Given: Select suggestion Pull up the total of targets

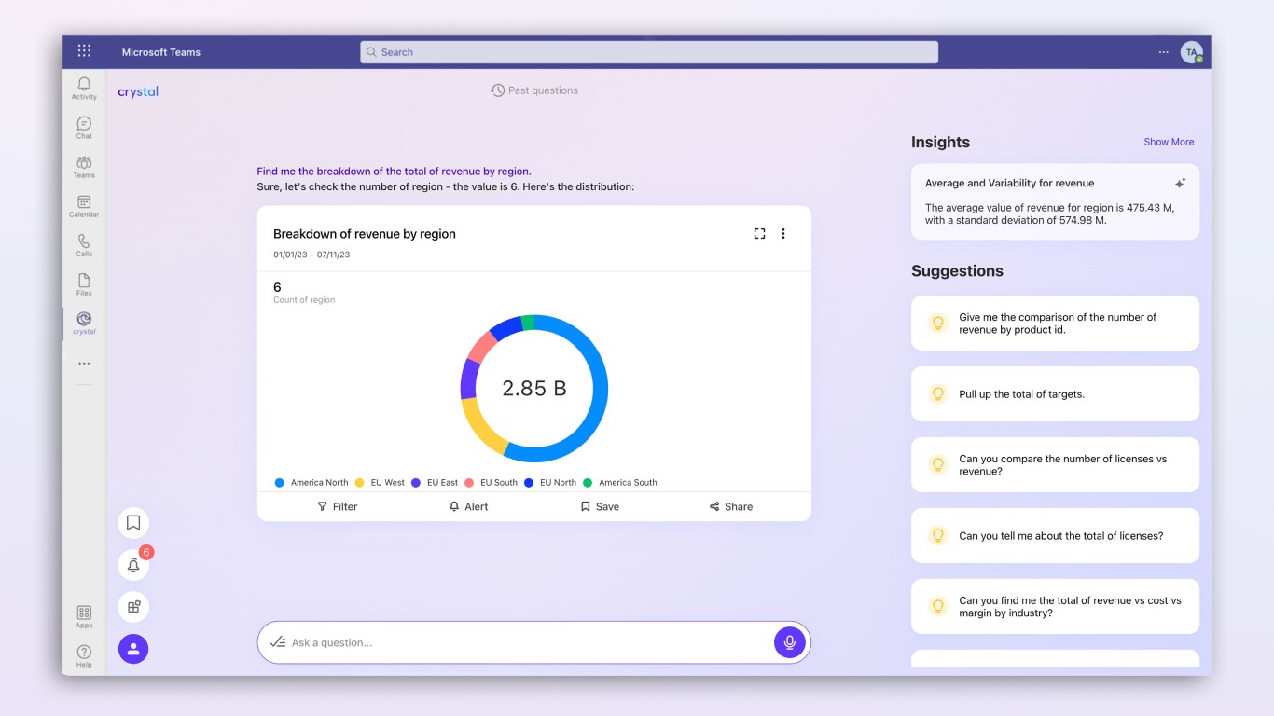Looking at the screenshot, I should [1055, 394].
